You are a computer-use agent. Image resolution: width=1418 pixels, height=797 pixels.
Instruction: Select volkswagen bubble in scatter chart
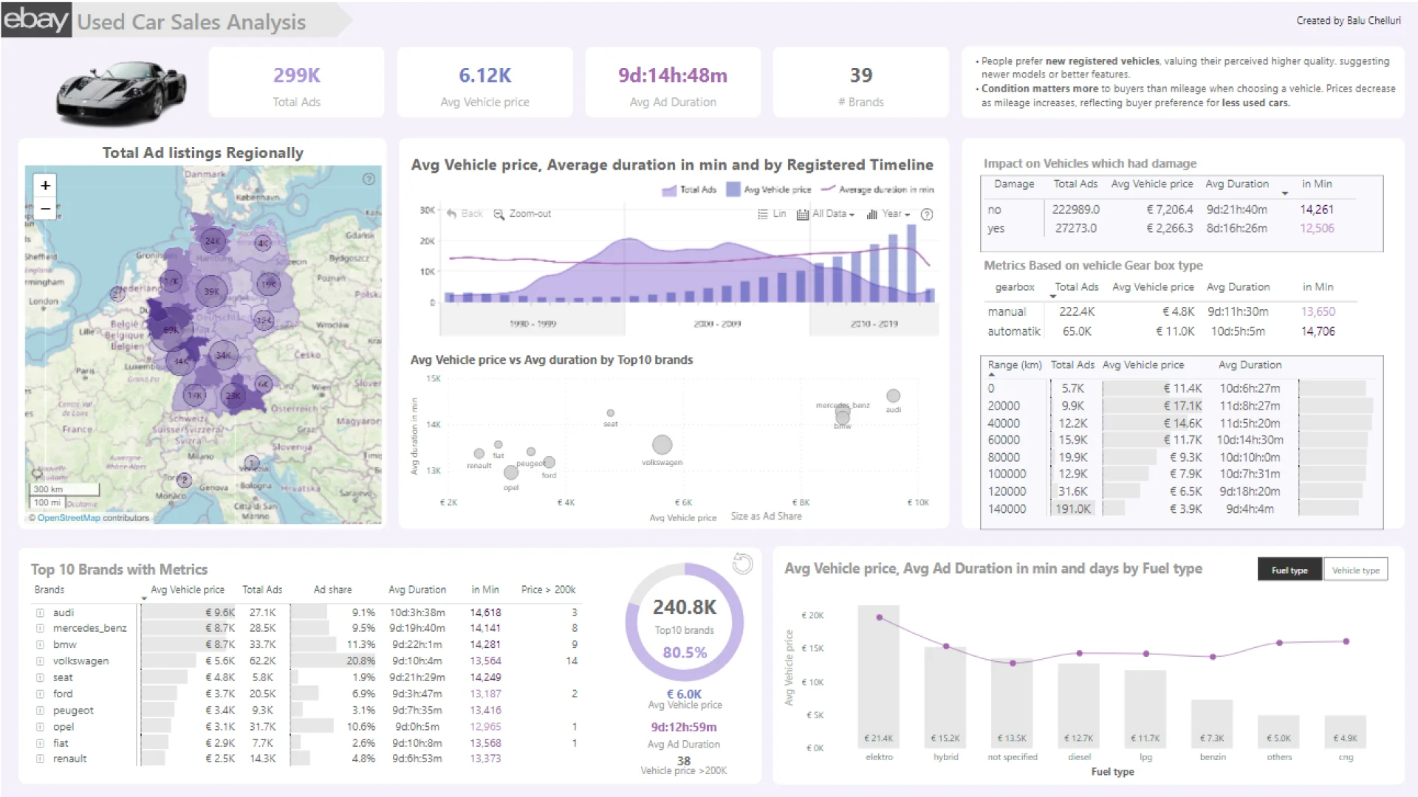[662, 445]
